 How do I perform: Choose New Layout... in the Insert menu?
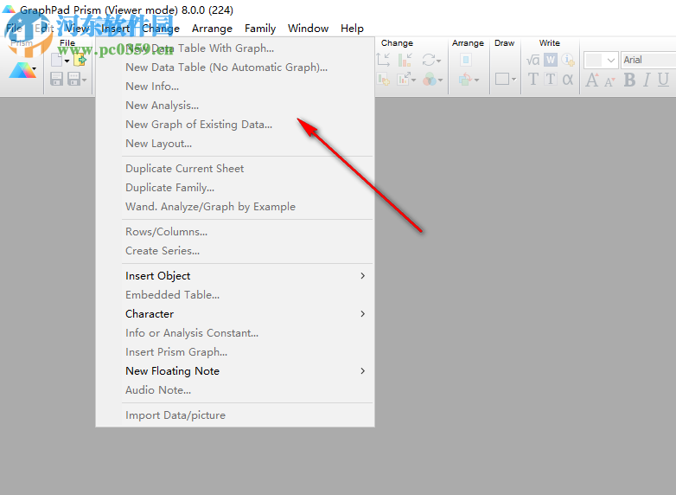click(235, 144)
